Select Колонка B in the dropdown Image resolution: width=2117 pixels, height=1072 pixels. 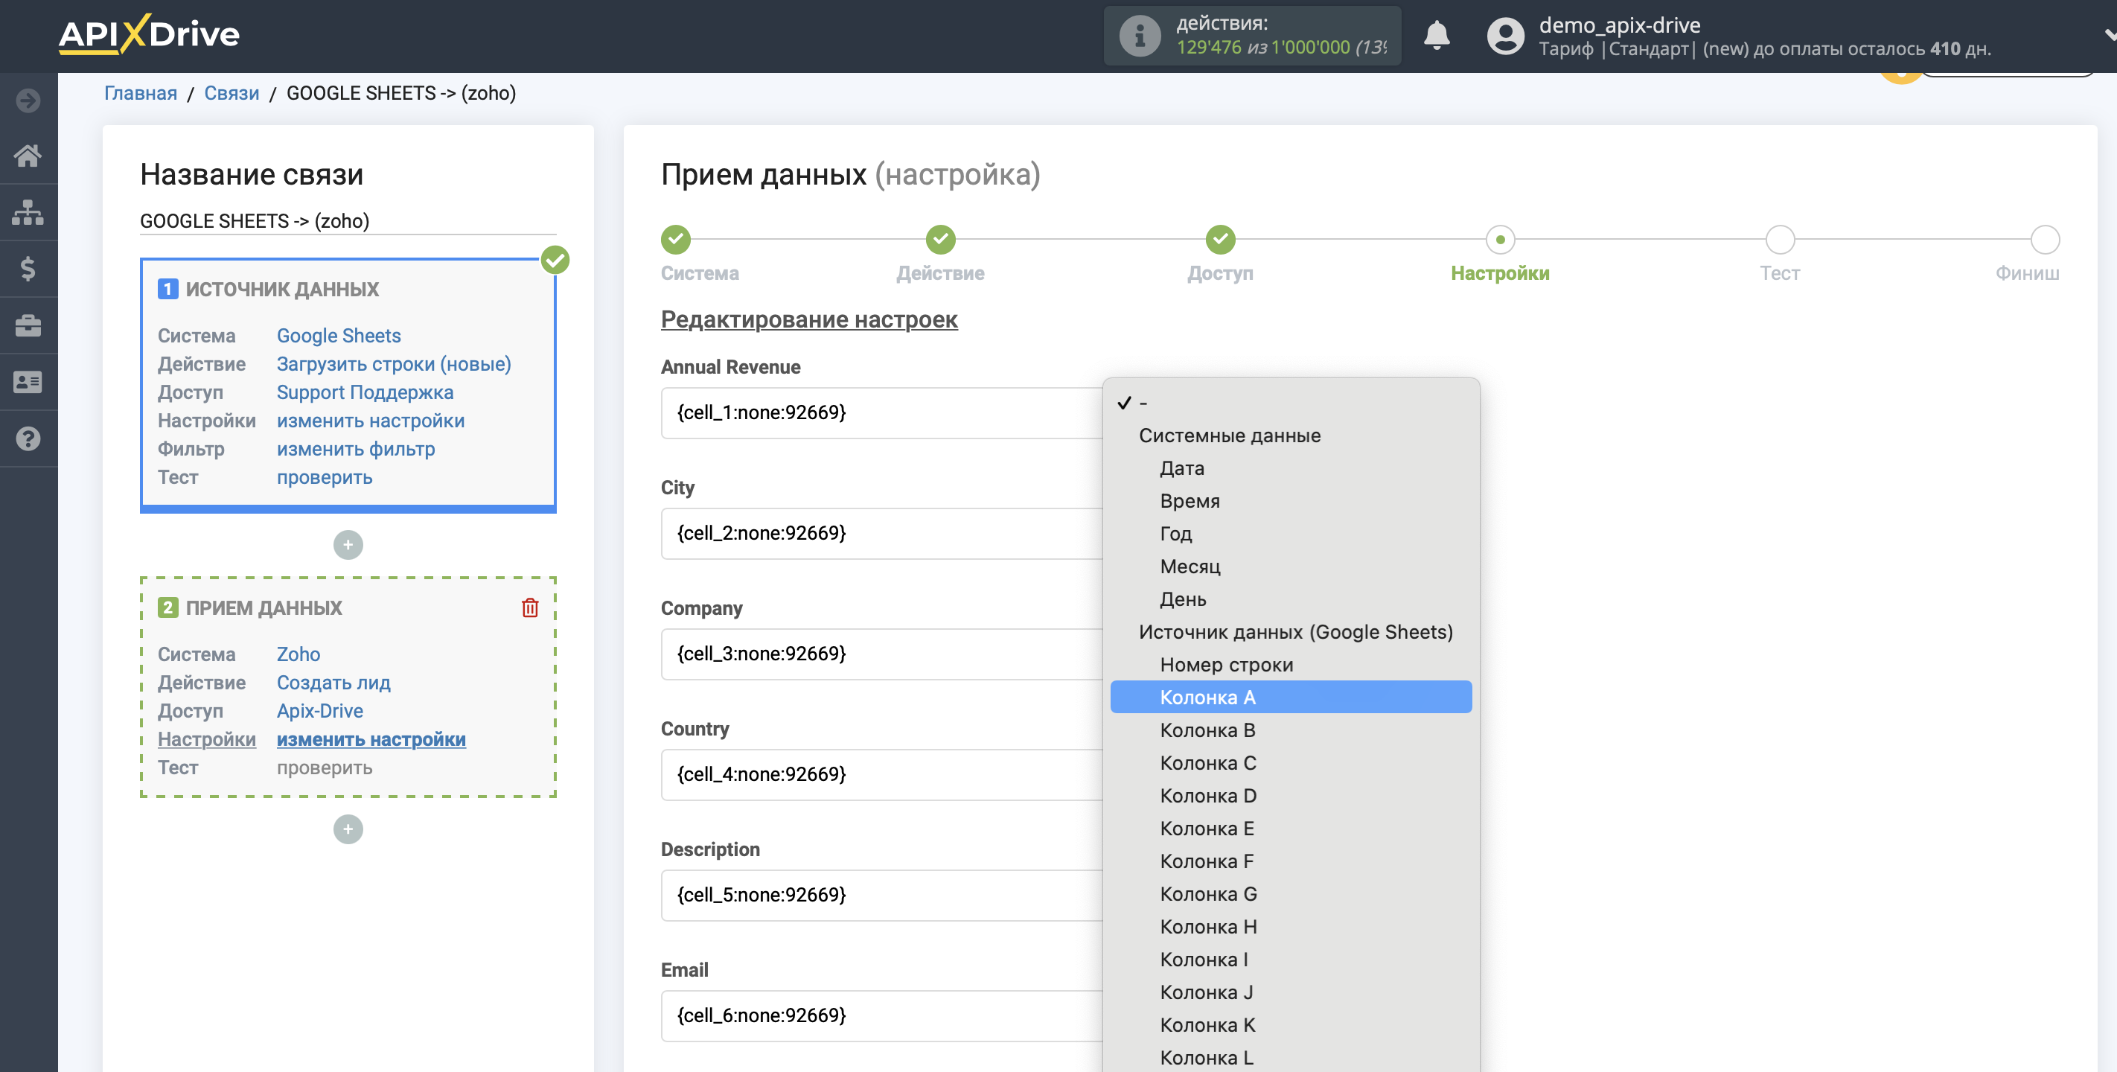pyautogui.click(x=1290, y=730)
